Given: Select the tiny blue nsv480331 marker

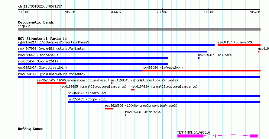Looking at the screenshot, I should [126, 115].
